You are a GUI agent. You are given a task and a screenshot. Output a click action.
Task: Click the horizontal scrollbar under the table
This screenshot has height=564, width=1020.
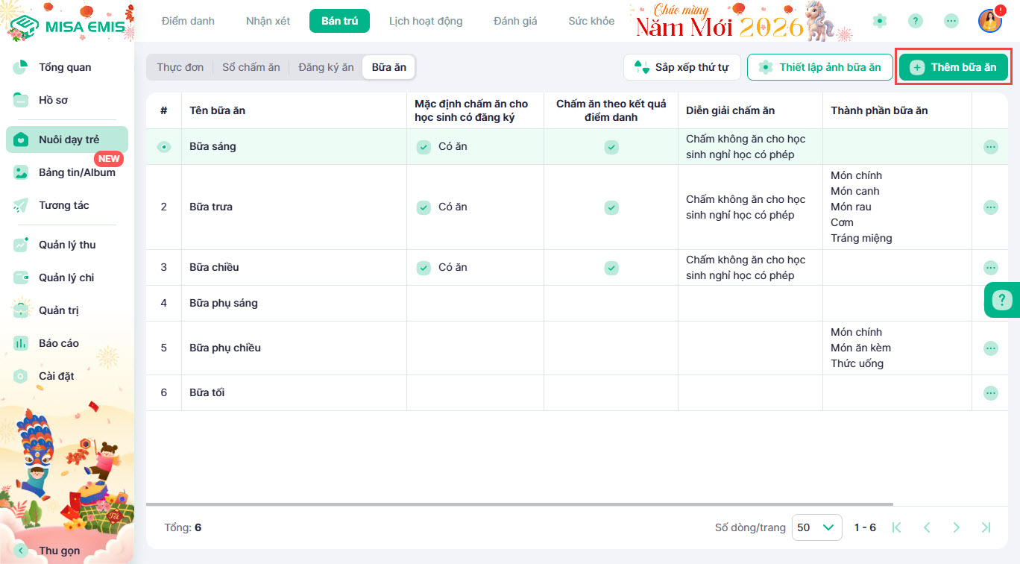click(522, 505)
